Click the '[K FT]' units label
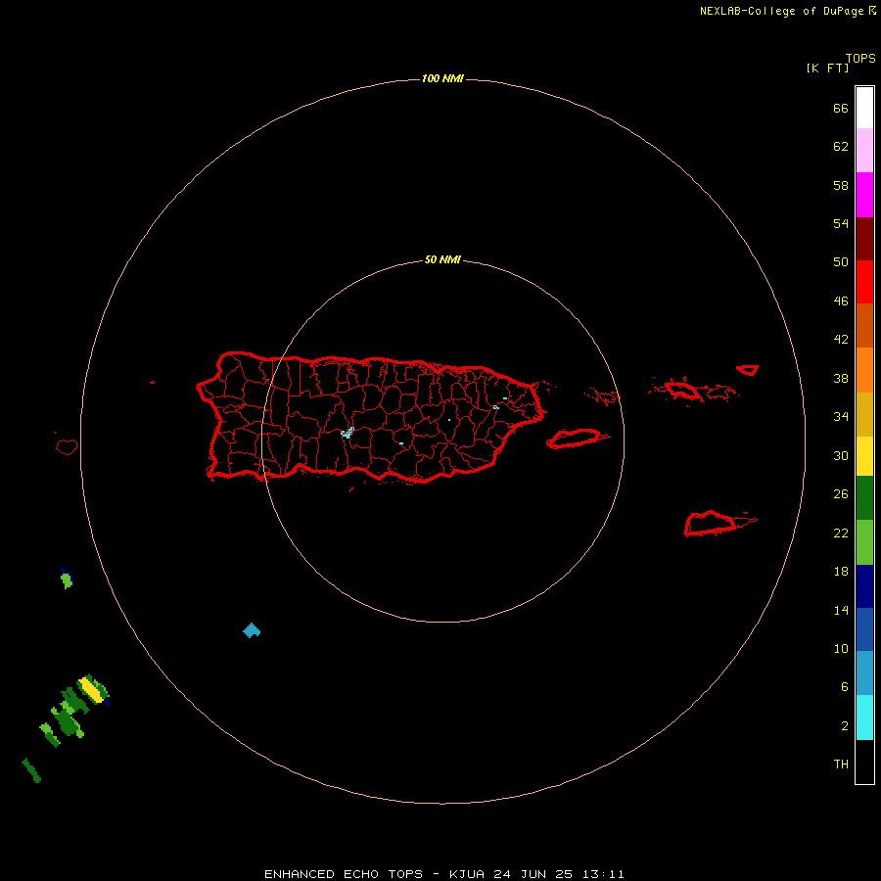The width and height of the screenshot is (881, 881). click(x=827, y=68)
